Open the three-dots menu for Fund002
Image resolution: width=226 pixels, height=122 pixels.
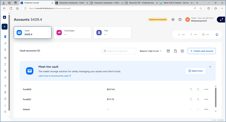(x=206, y=89)
